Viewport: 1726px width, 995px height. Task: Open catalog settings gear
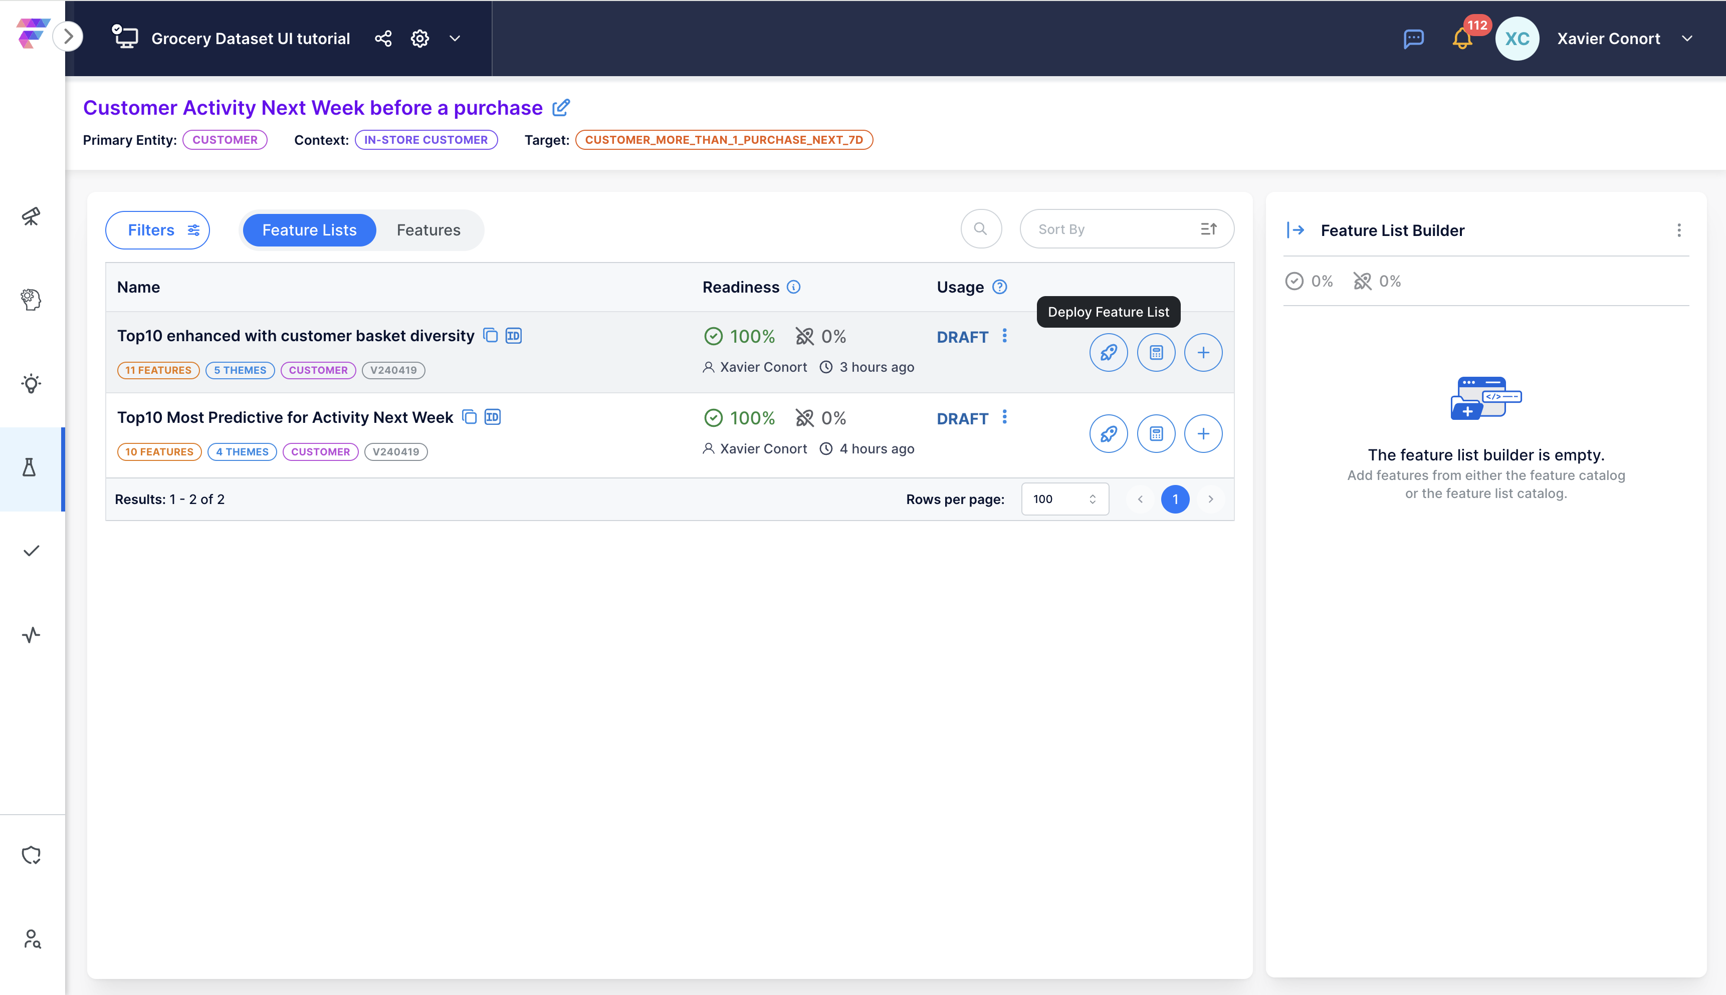[419, 38]
